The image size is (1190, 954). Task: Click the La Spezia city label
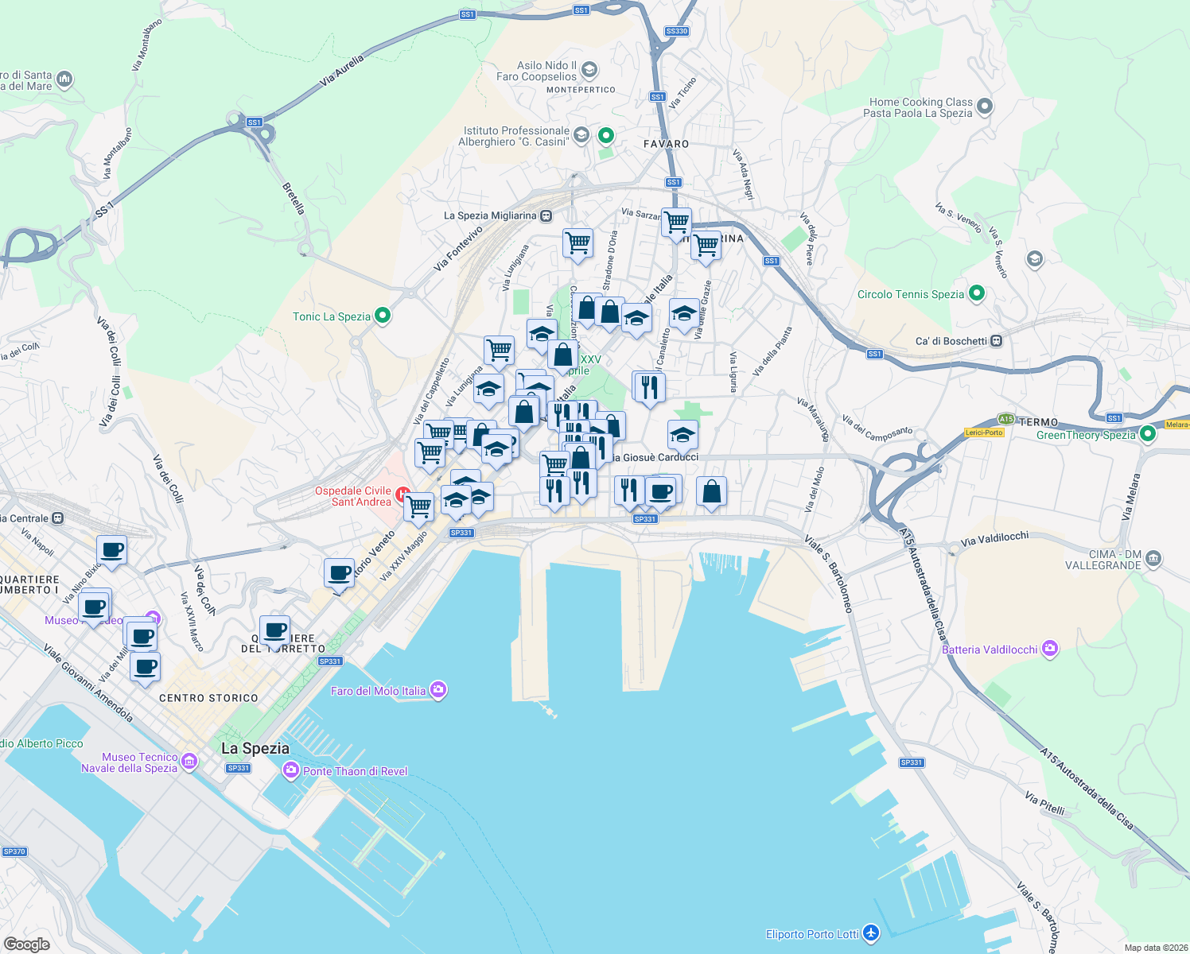254,749
